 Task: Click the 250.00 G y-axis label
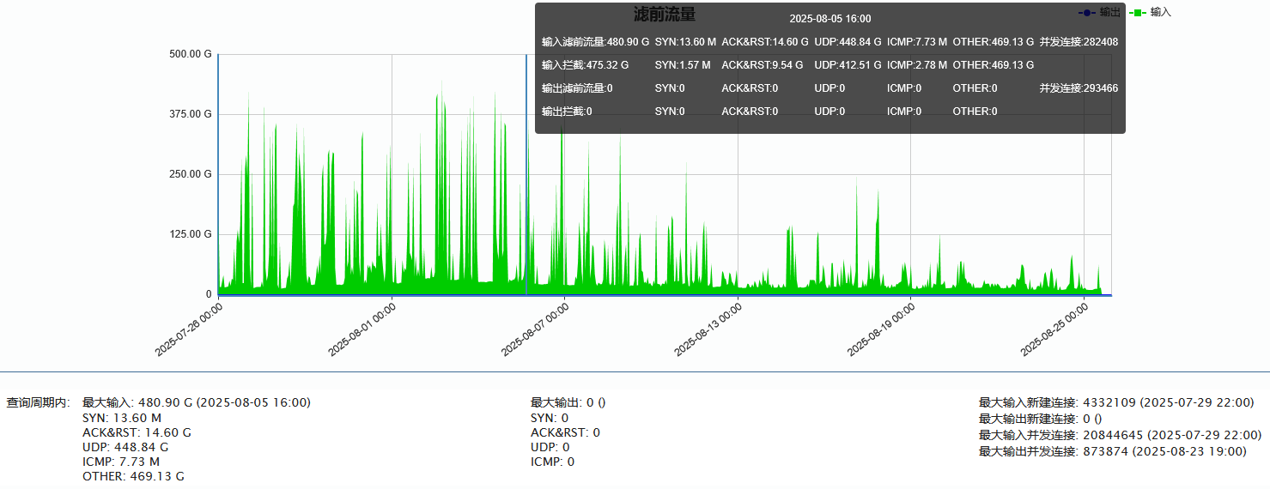pyautogui.click(x=190, y=174)
